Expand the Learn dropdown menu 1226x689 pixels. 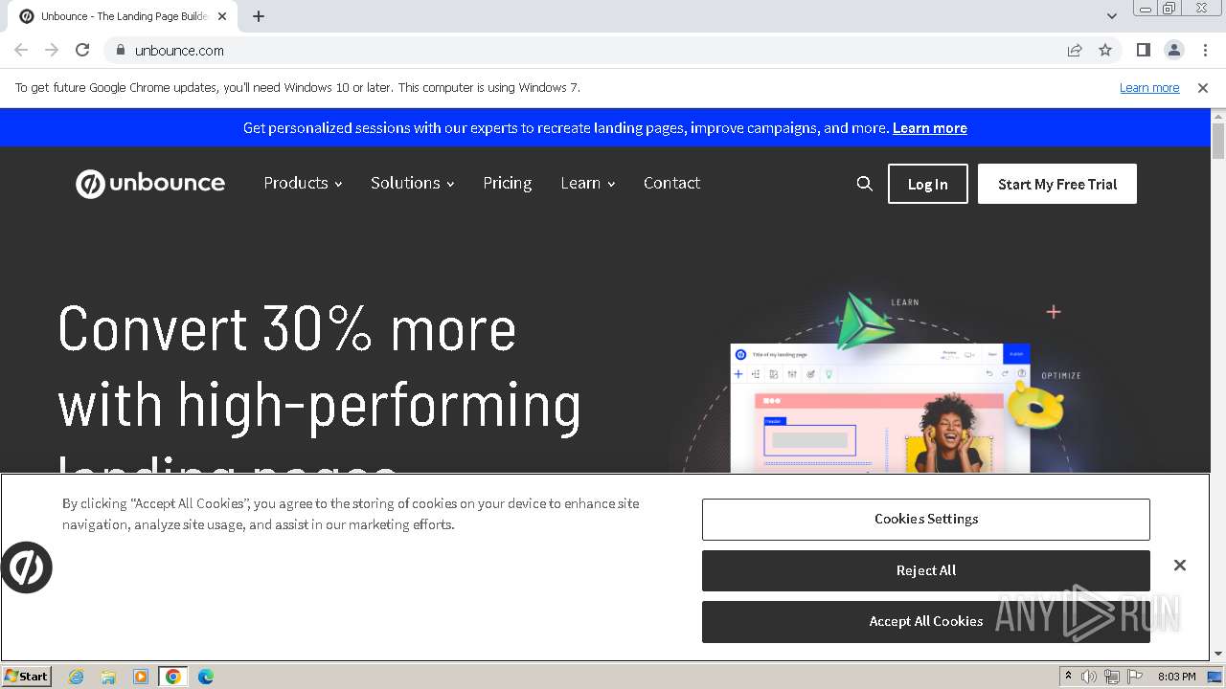point(587,183)
